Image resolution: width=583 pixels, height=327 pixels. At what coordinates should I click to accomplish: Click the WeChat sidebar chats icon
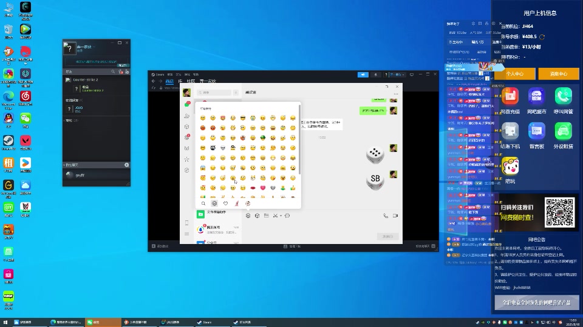coord(186,105)
